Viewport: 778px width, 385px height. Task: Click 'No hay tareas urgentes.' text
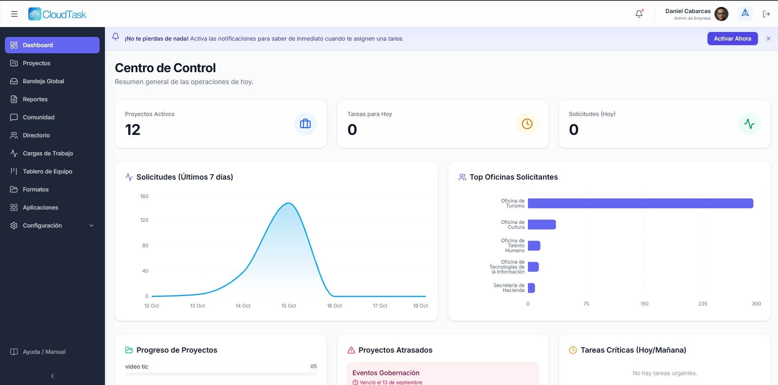pos(665,373)
